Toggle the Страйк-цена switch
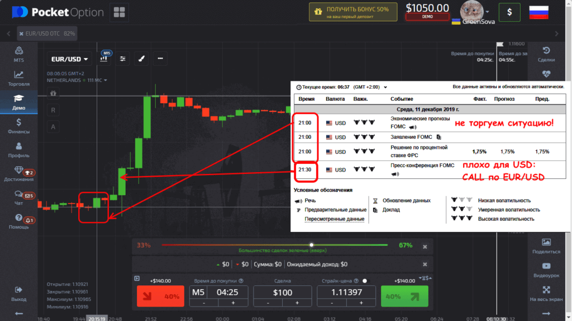 coord(366,281)
